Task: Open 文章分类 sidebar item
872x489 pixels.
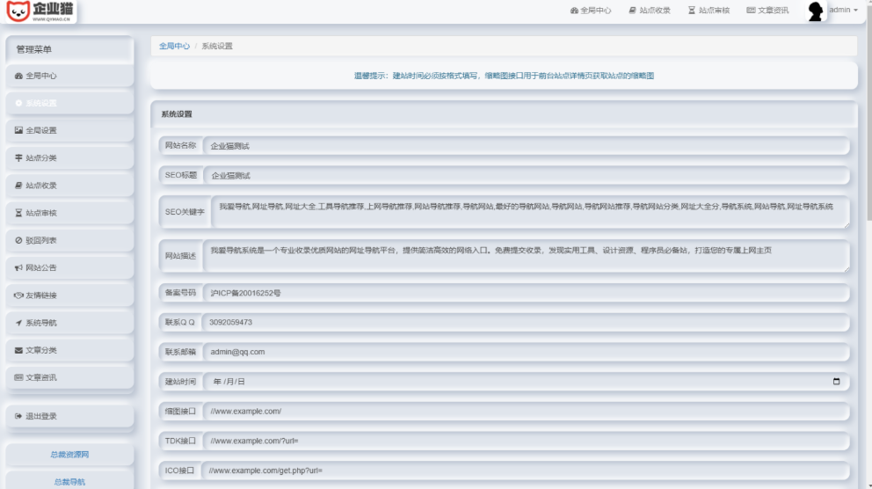Action: 70,350
